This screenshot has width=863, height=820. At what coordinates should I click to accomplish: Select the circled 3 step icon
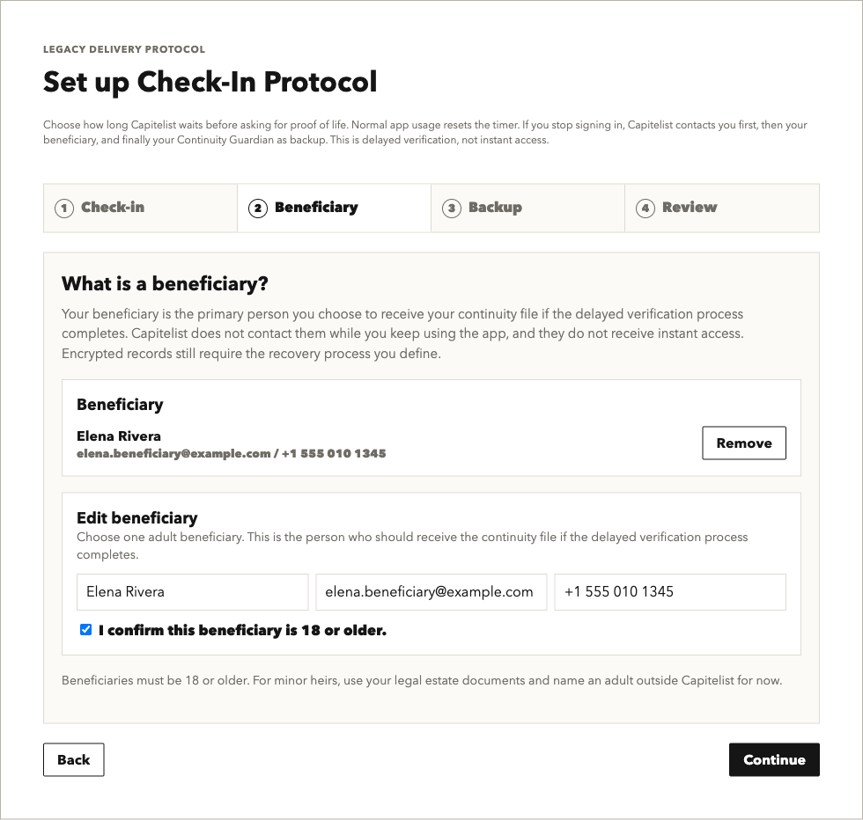pos(451,209)
